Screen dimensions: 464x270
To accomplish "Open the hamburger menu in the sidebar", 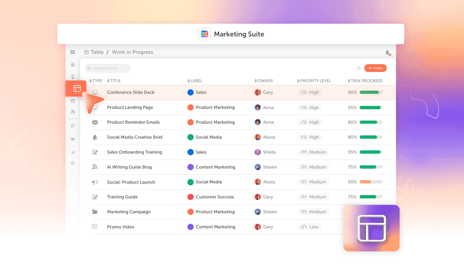I will [73, 52].
